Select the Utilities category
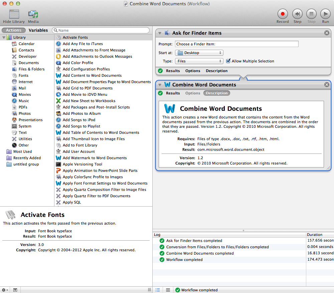 click(25, 139)
